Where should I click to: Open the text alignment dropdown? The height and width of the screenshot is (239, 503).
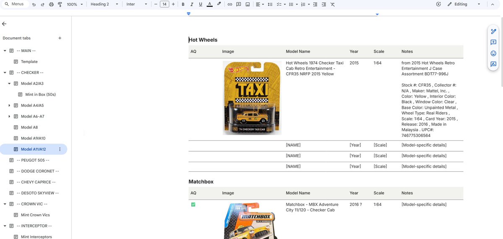click(260, 5)
